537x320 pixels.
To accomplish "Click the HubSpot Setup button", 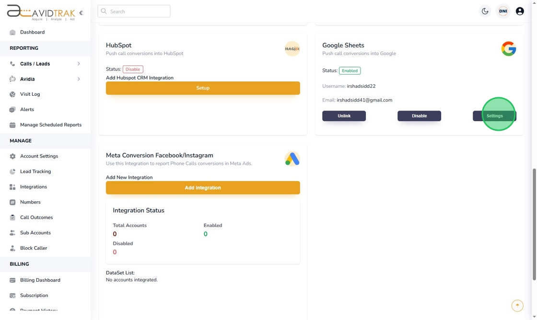I will (x=203, y=88).
